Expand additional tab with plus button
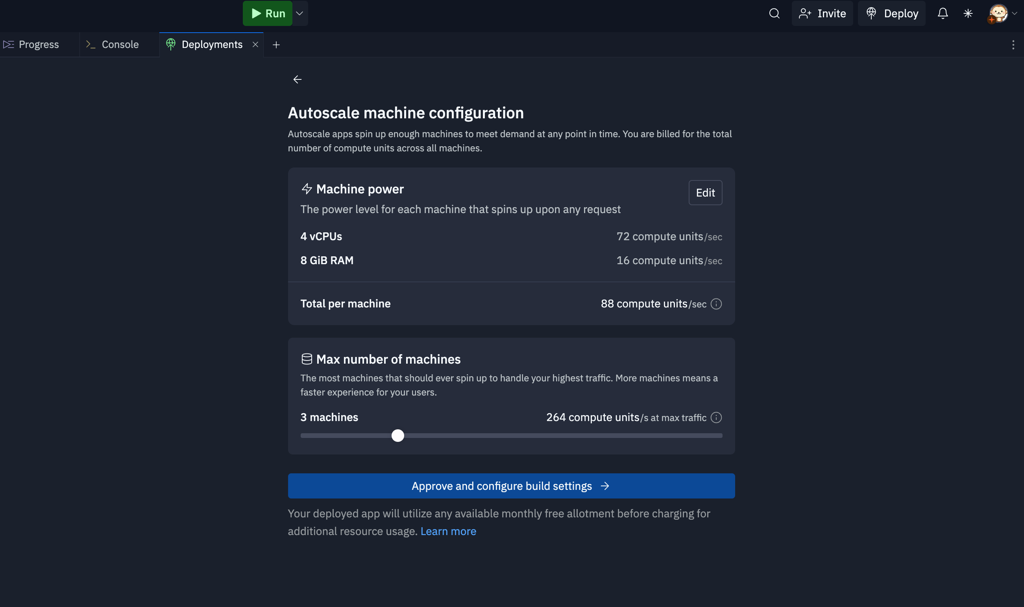 [x=275, y=44]
